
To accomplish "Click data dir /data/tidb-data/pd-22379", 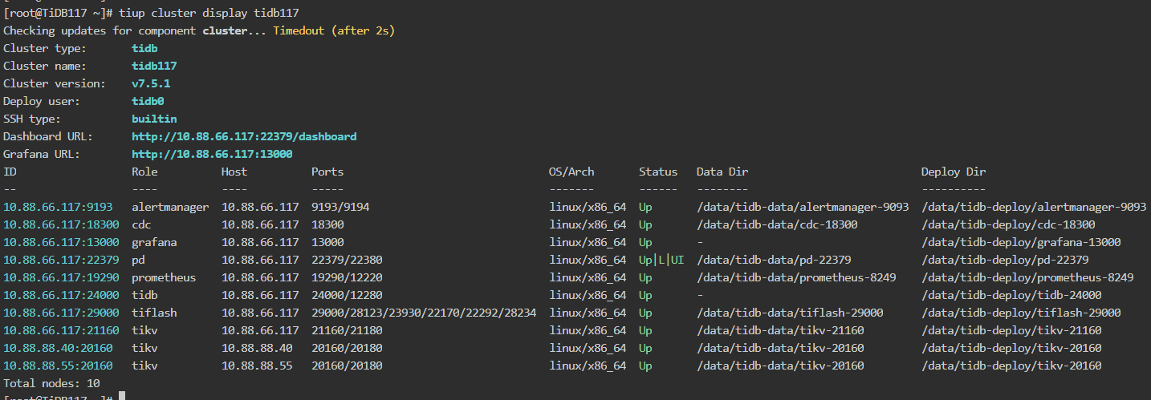I will click(x=774, y=260).
